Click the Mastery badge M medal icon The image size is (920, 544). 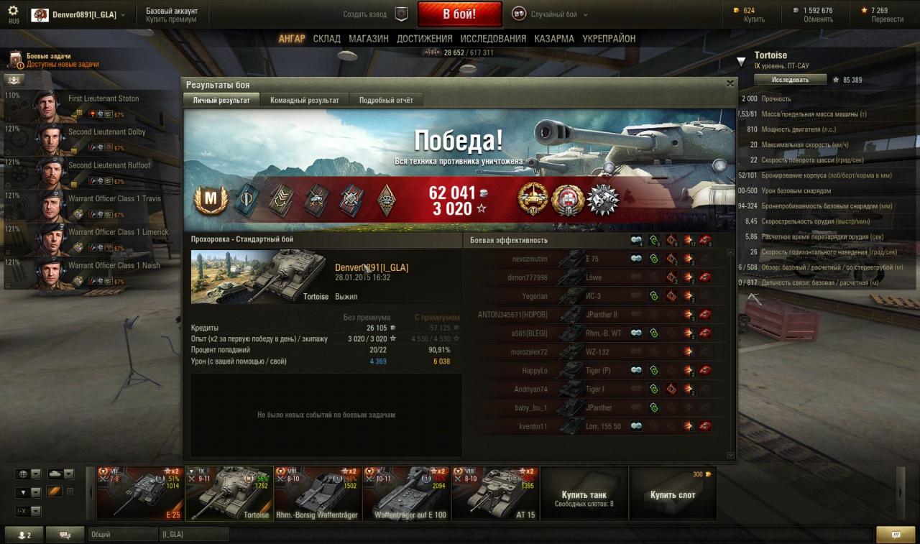tap(211, 200)
